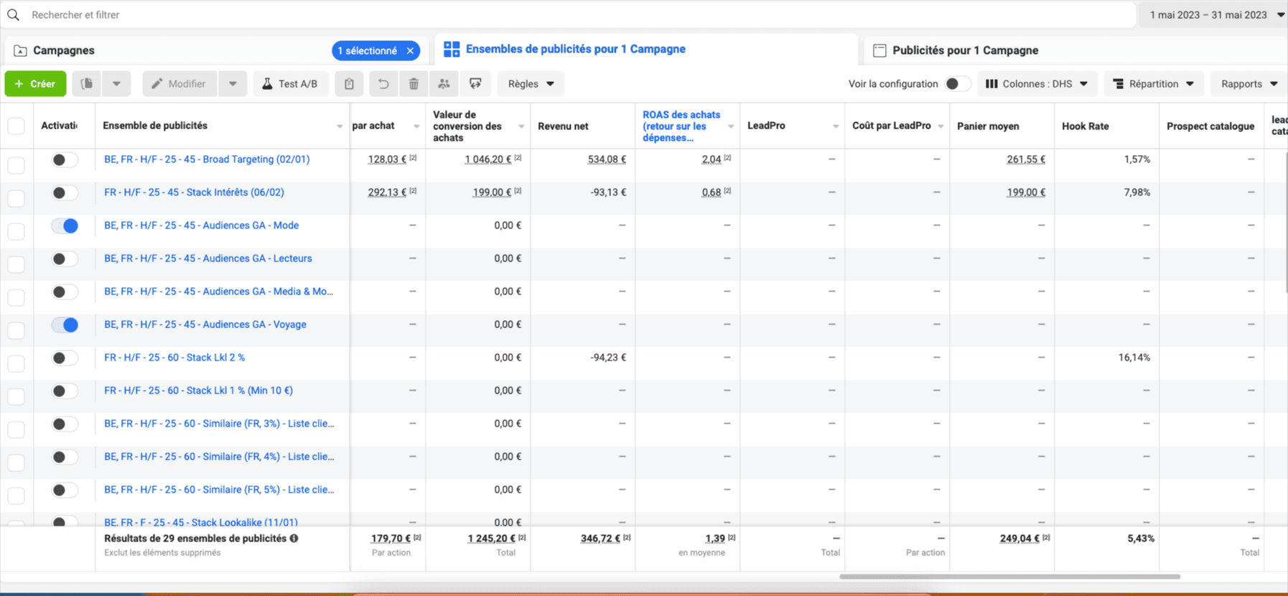Click the info icon beside Résultats
Screen dimensions: 1288x596
click(294, 538)
